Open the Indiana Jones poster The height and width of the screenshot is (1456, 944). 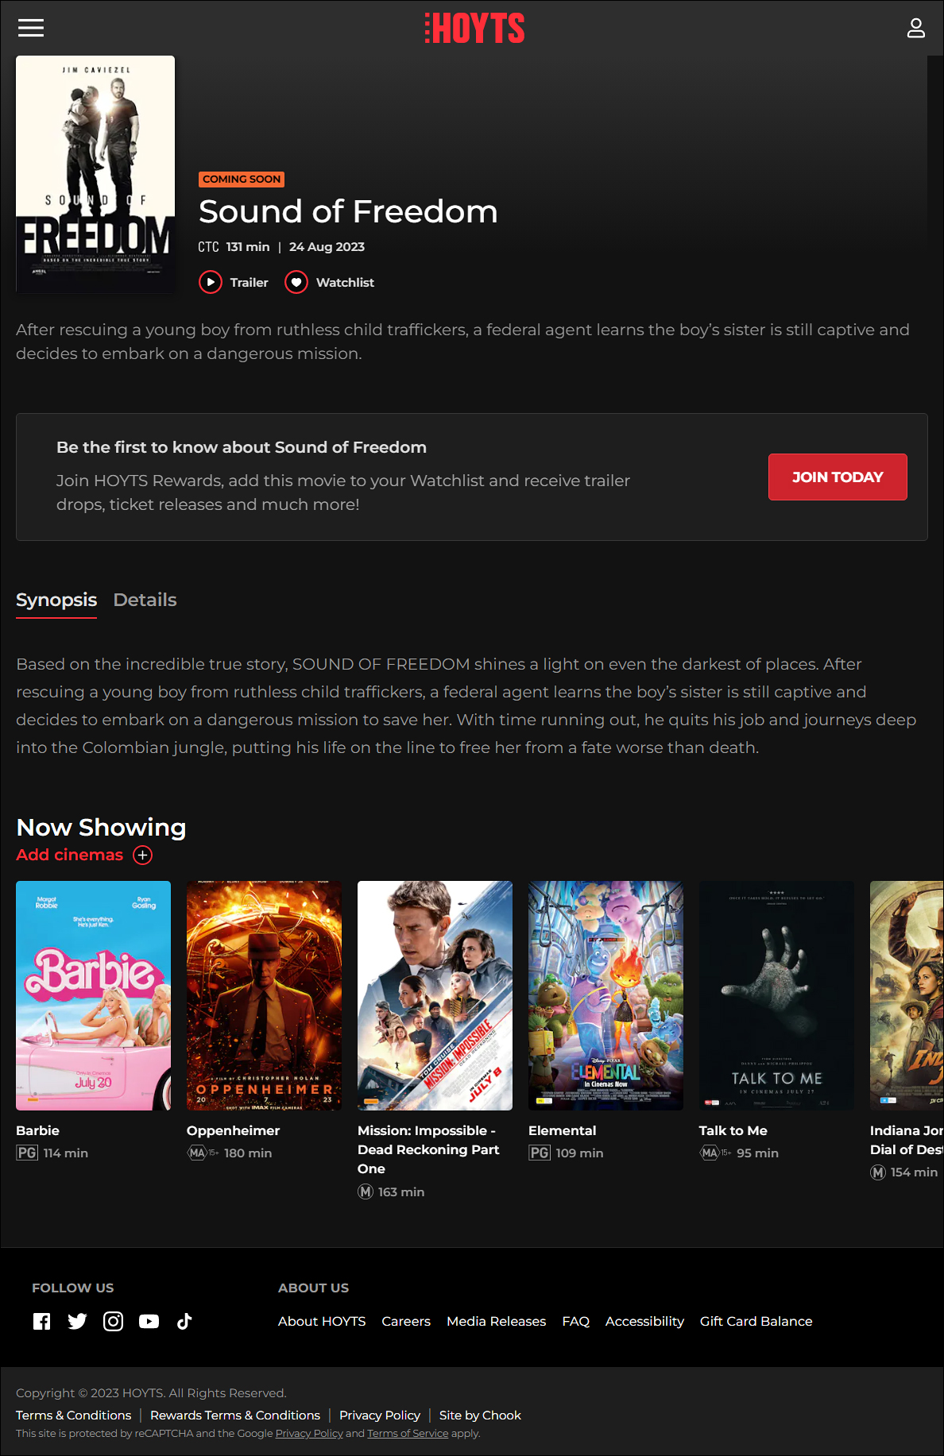pyautogui.click(x=907, y=995)
